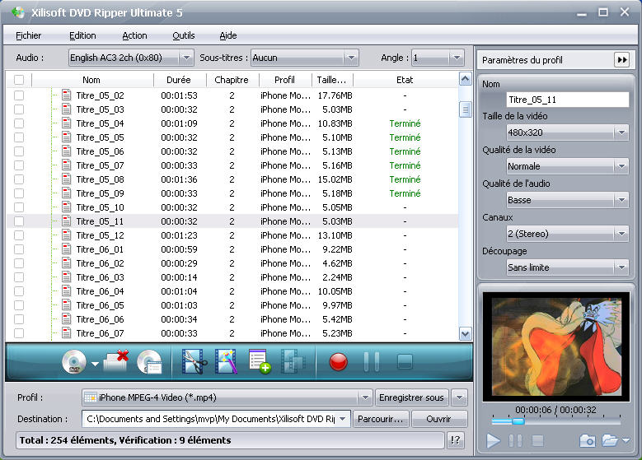
Task: Play the preview video
Action: coord(494,441)
